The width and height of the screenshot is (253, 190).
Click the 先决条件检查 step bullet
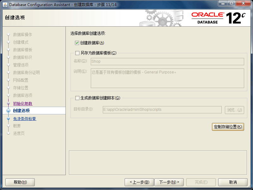tap(9, 119)
